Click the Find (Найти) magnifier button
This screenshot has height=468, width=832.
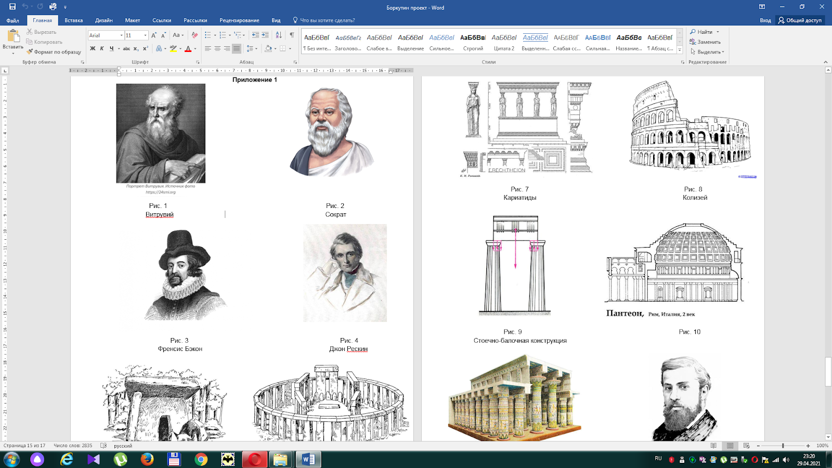click(x=701, y=32)
